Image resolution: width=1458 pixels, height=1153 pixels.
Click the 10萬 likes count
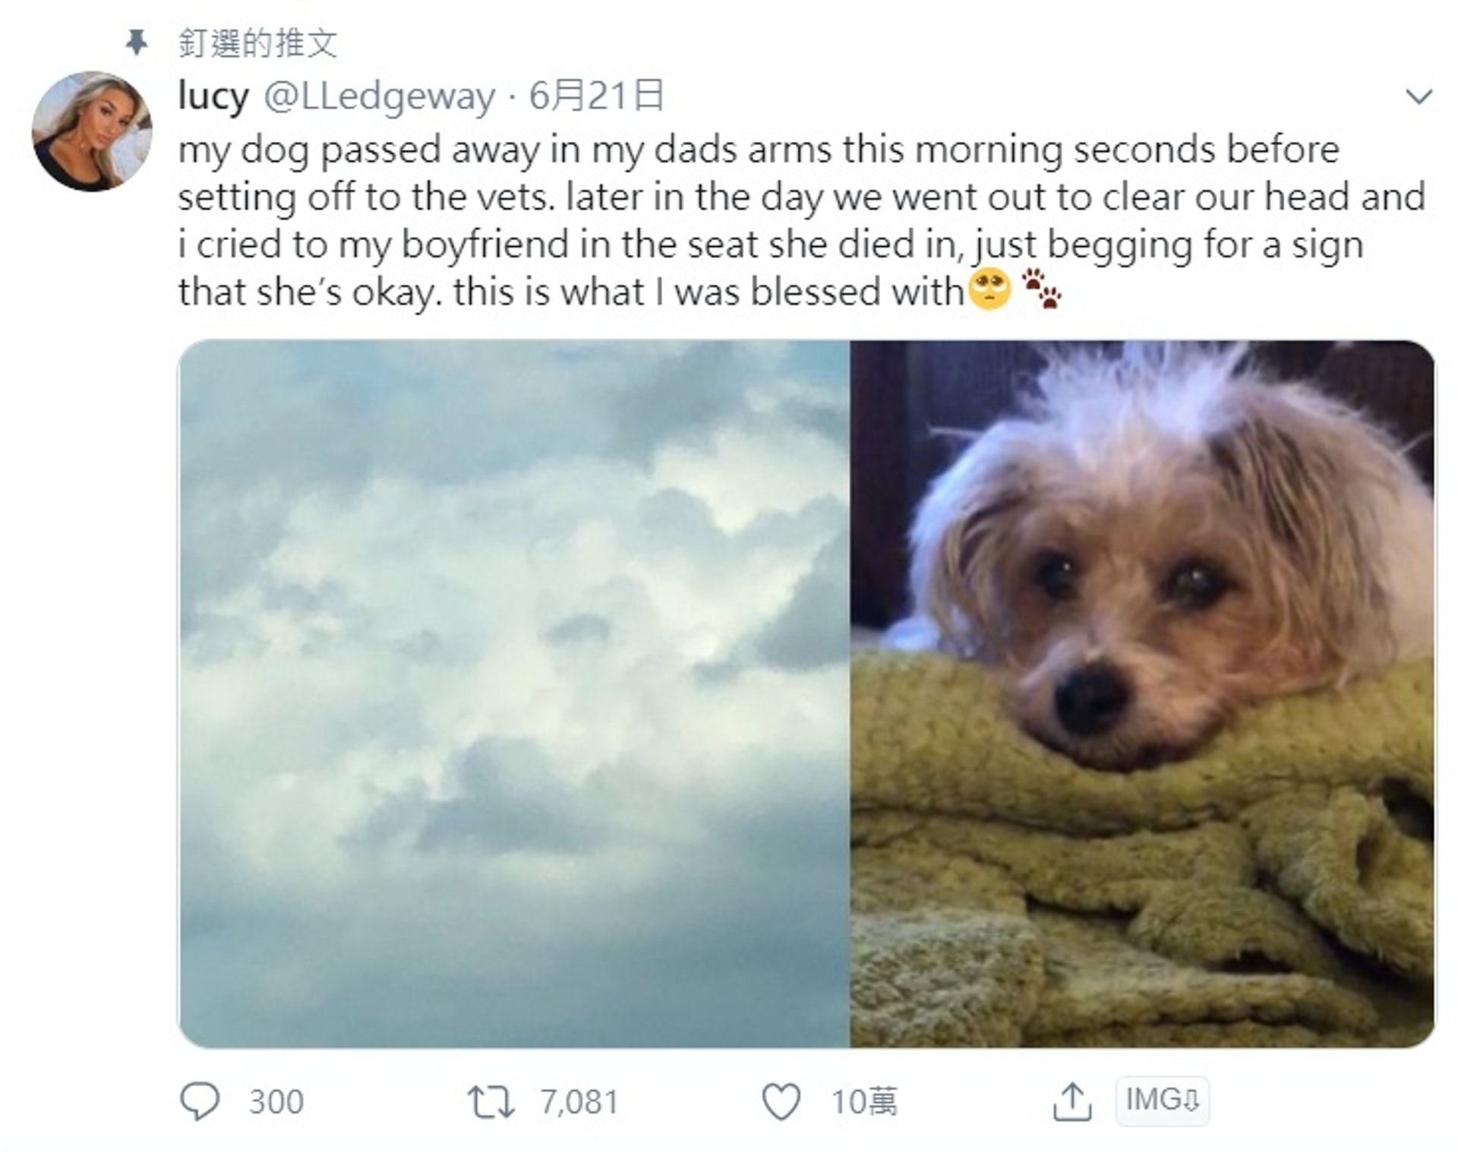tap(864, 1102)
